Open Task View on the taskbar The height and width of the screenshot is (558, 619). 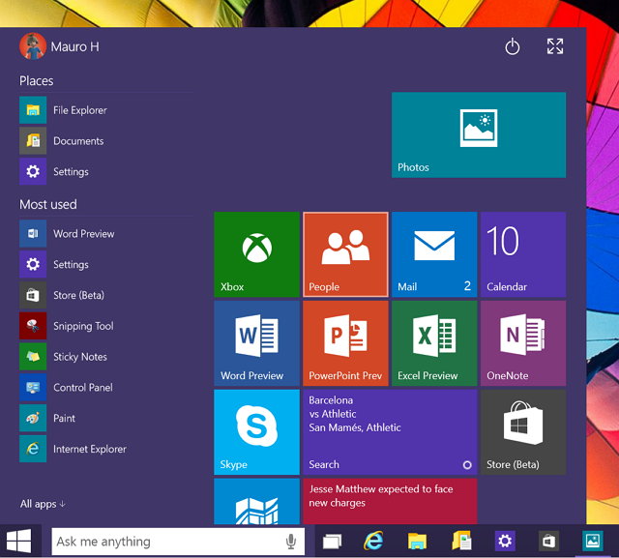point(332,541)
